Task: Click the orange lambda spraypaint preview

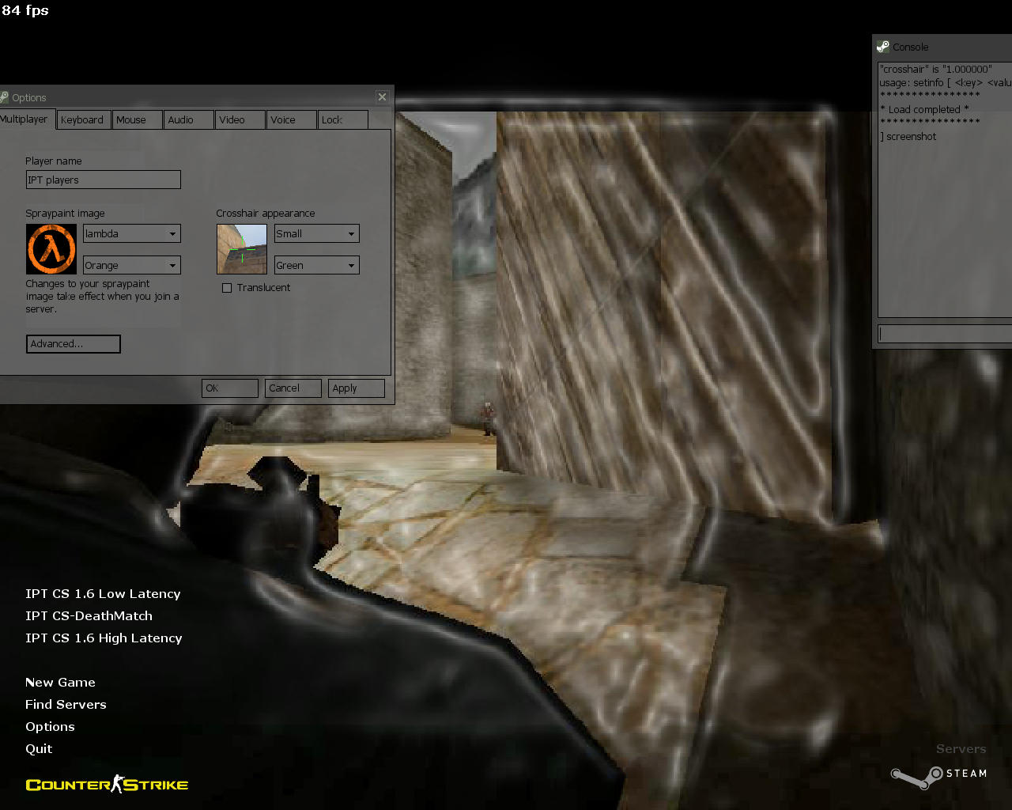Action: click(51, 249)
